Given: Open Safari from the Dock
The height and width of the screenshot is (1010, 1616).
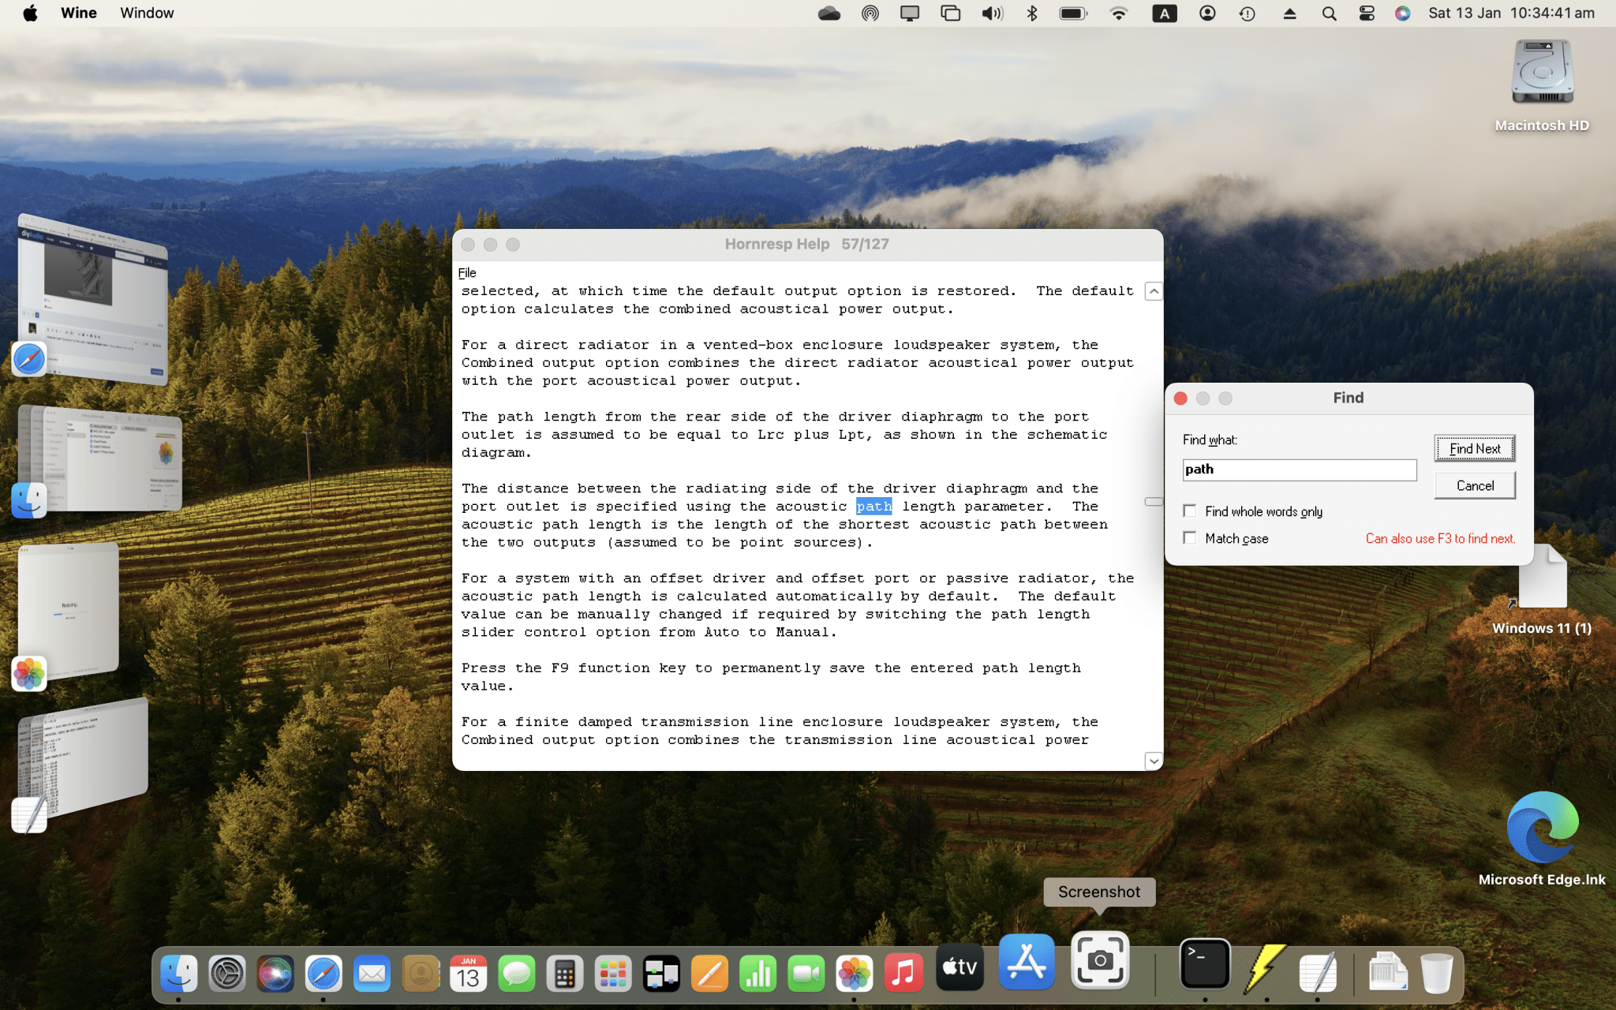Looking at the screenshot, I should point(324,974).
